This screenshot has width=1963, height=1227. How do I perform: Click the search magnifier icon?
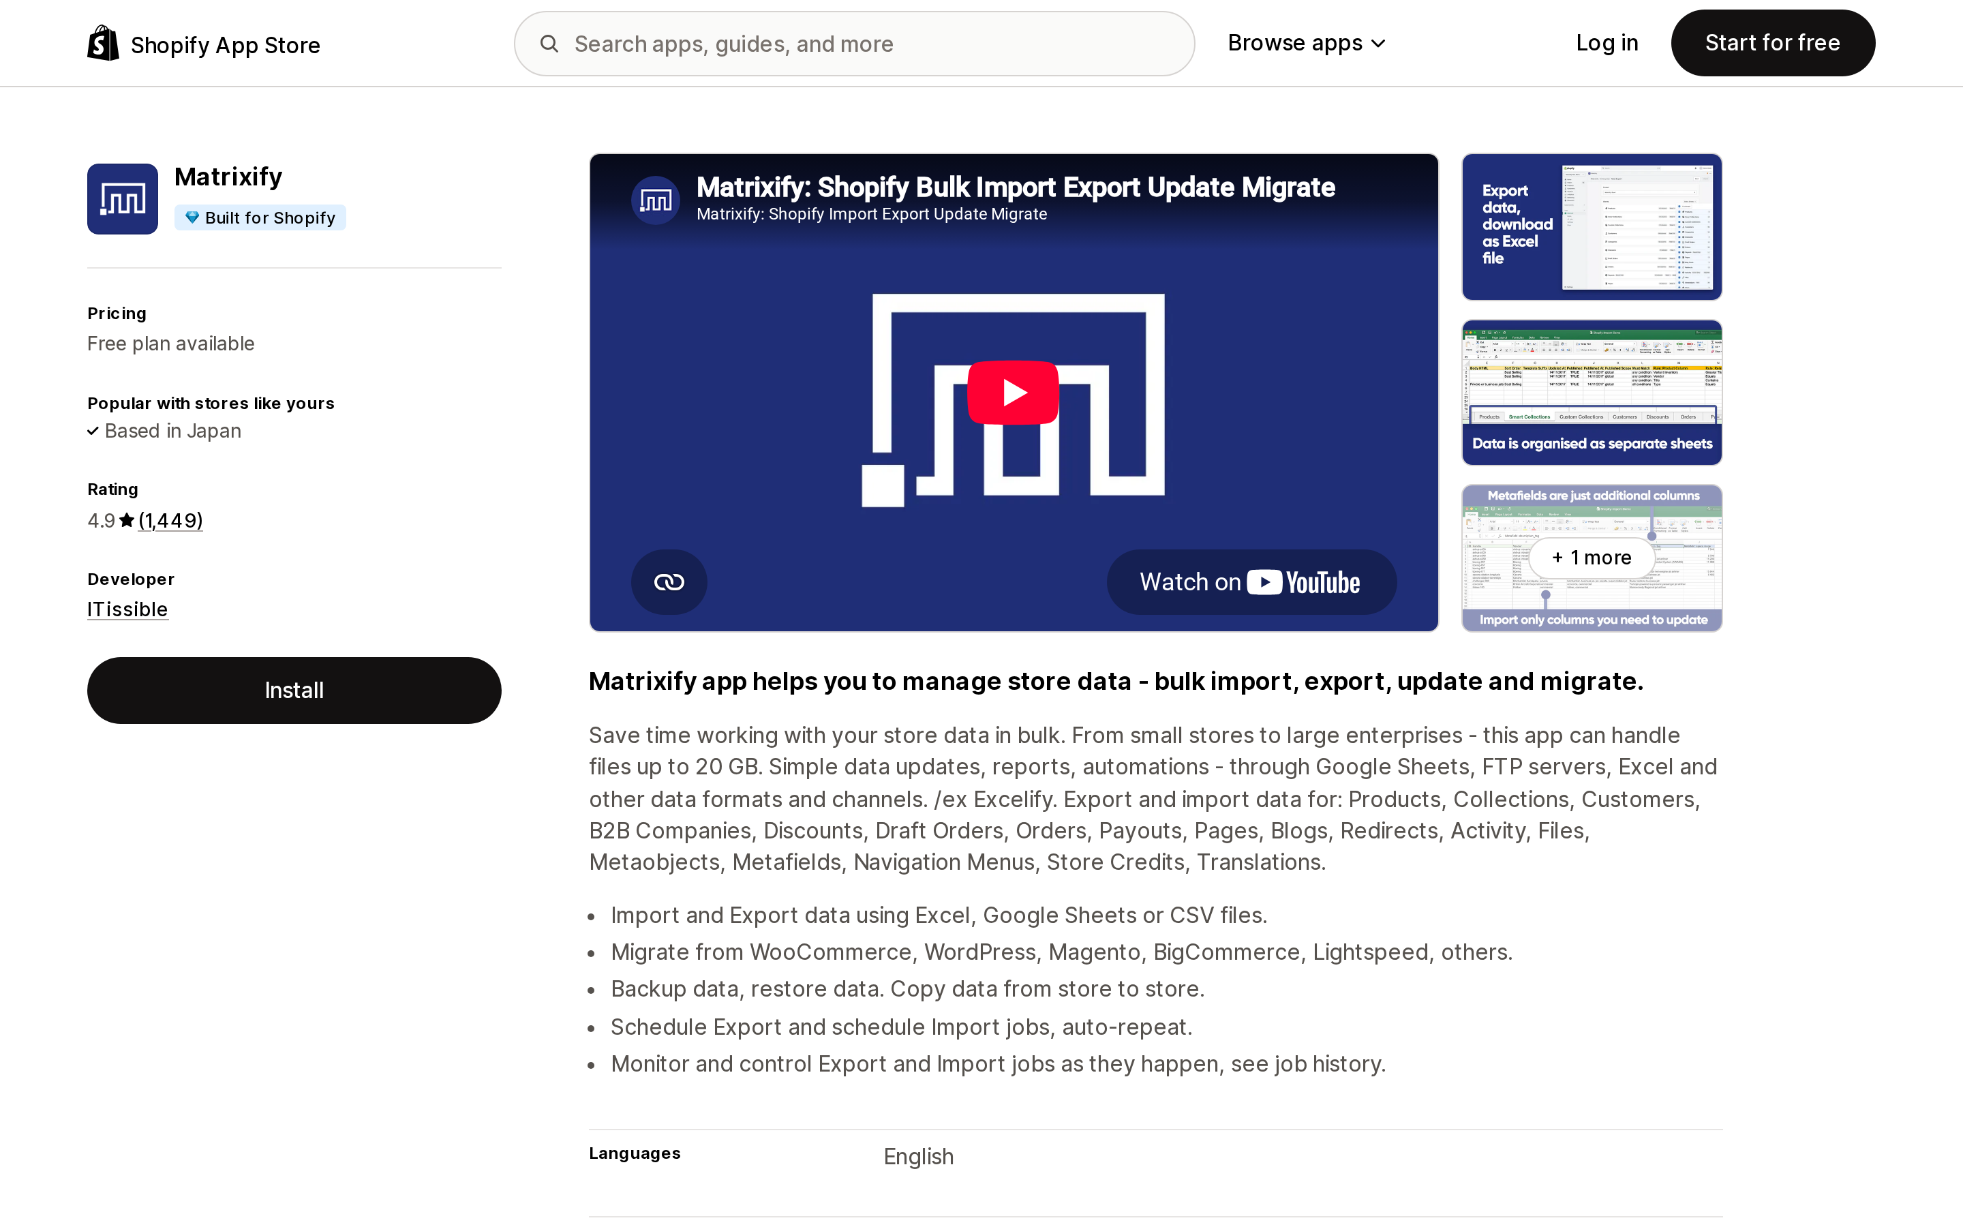(x=549, y=44)
